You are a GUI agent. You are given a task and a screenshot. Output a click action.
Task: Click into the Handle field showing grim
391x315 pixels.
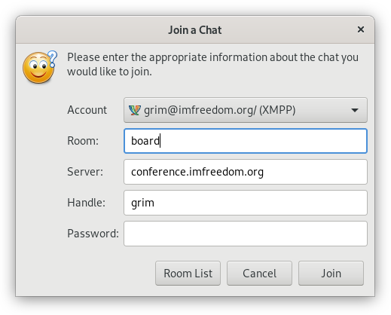coord(246,203)
